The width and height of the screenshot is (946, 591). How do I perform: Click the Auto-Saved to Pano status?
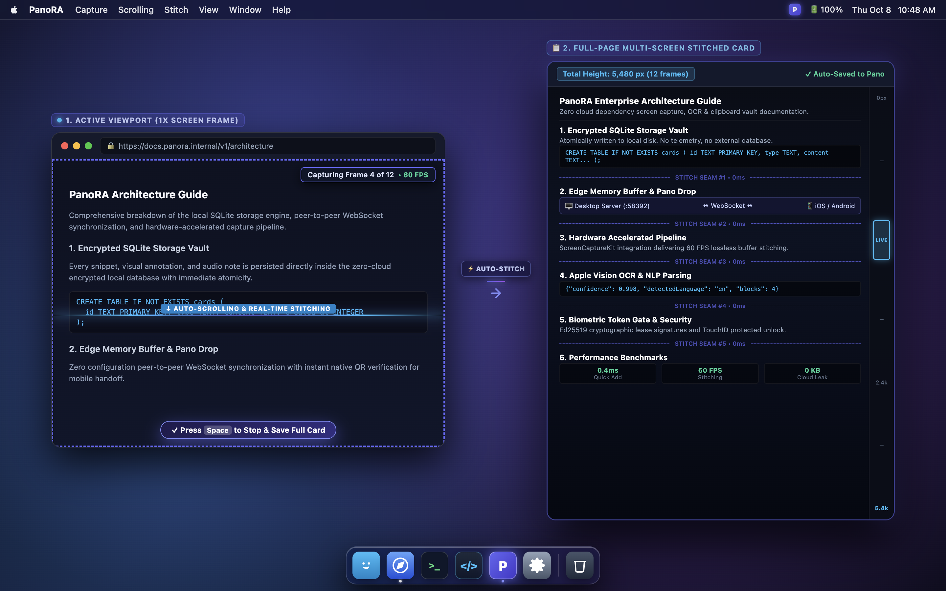845,74
